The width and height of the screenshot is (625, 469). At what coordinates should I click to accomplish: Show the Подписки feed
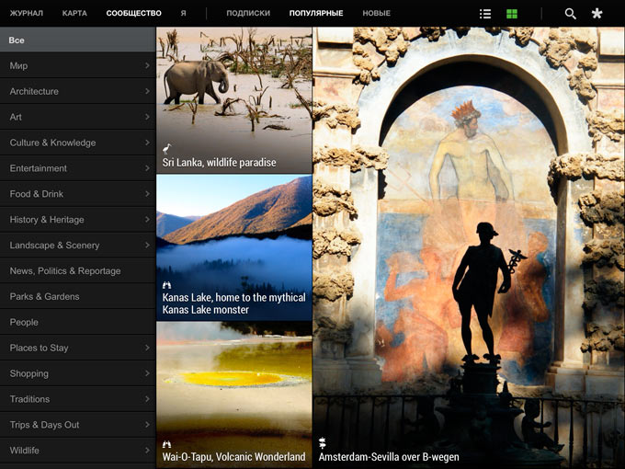pos(248,14)
